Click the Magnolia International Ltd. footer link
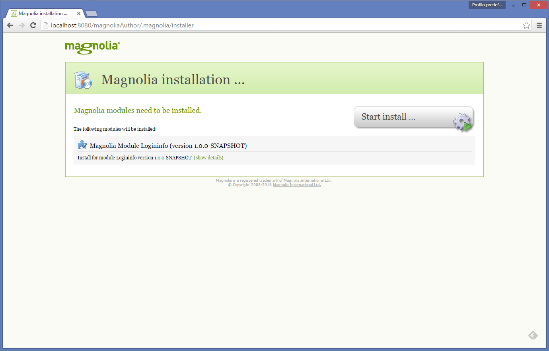The width and height of the screenshot is (549, 351). [297, 185]
